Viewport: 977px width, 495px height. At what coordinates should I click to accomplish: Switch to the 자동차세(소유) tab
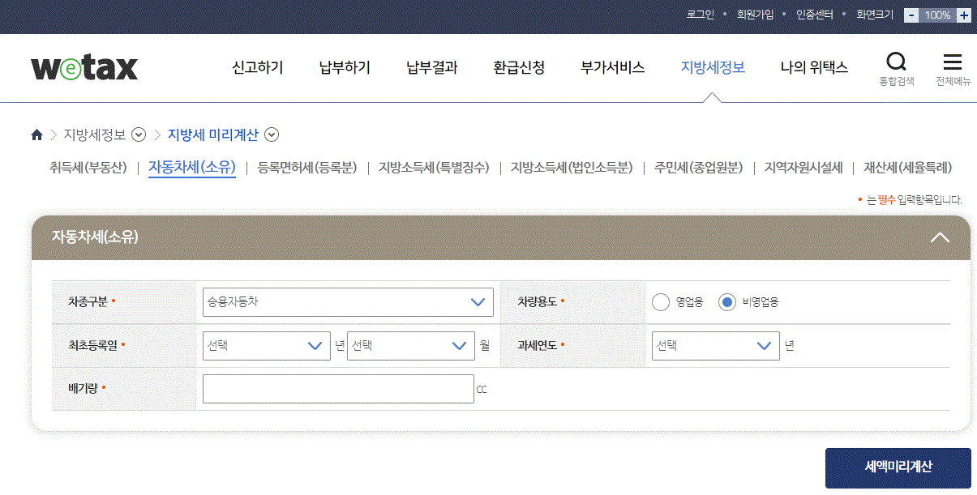192,168
